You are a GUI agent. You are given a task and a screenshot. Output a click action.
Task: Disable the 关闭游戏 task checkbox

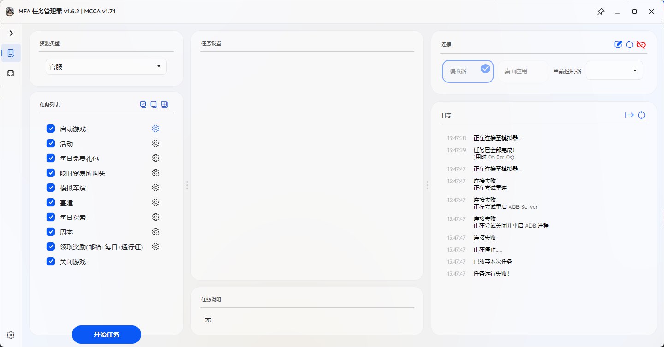point(51,261)
